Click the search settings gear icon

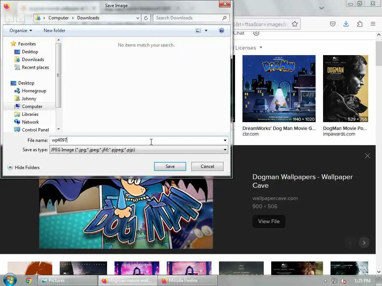point(256,33)
